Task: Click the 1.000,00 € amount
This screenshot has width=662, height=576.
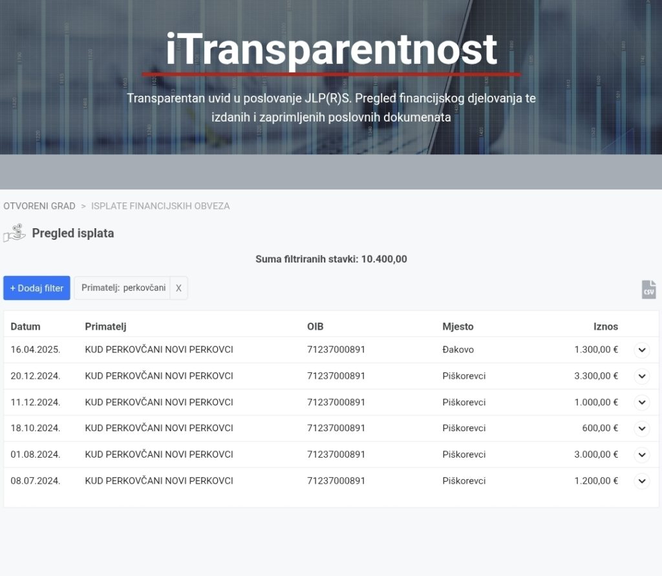Action: (595, 402)
